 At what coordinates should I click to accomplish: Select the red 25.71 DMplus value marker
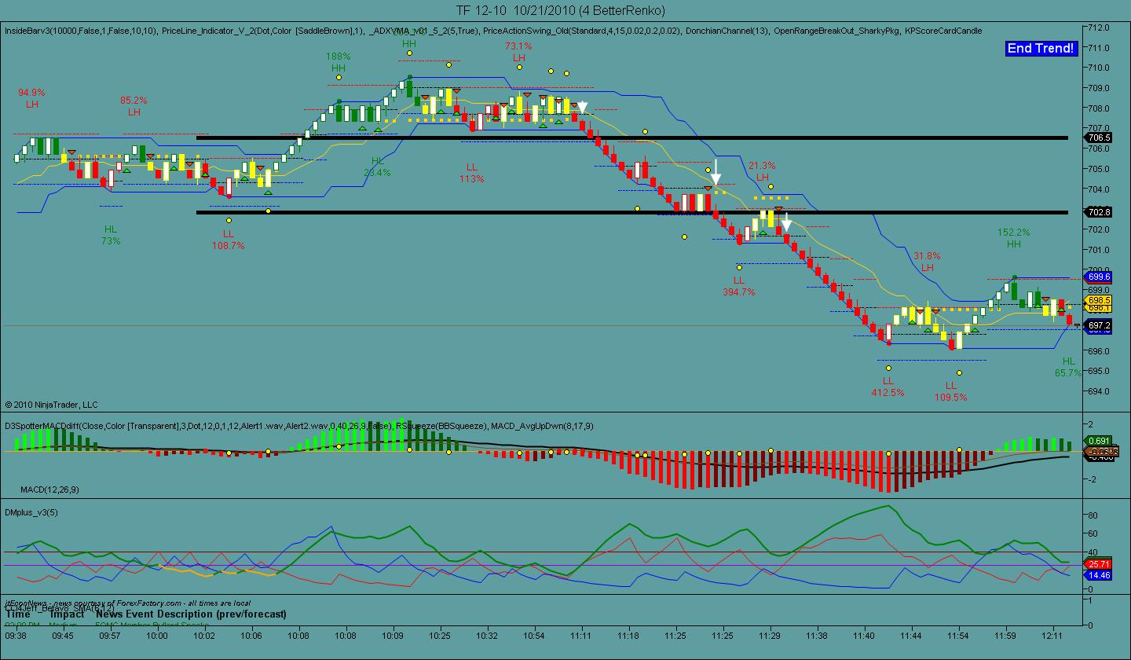click(1098, 564)
